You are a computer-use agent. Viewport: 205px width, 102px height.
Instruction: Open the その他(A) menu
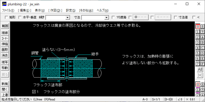[x=86, y=11]
